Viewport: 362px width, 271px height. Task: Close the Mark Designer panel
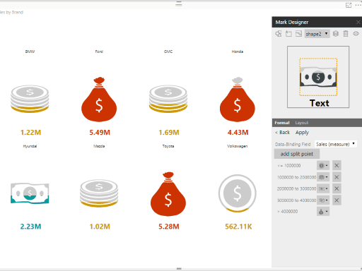[x=358, y=22]
